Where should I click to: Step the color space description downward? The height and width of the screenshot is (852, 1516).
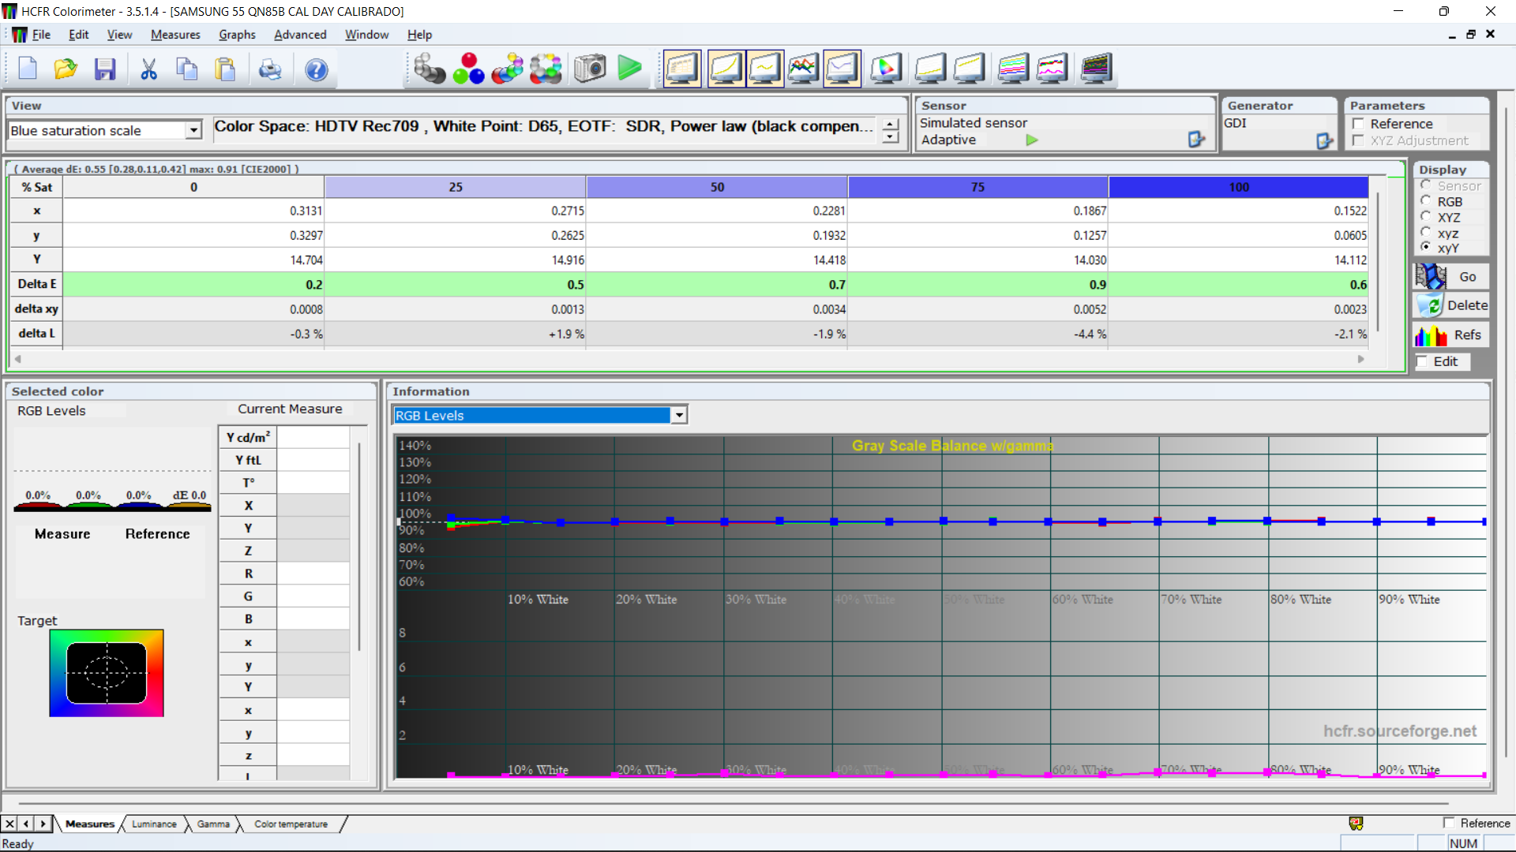(891, 137)
